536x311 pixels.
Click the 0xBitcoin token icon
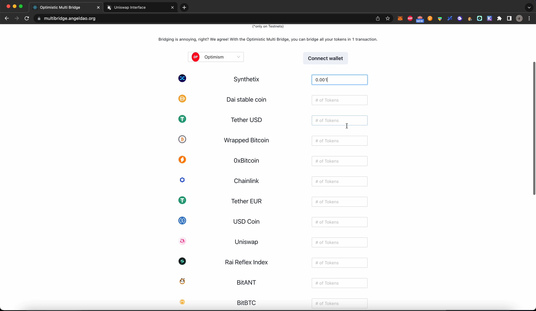[x=182, y=160]
